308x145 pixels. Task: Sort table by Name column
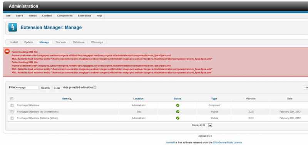(x=65, y=99)
